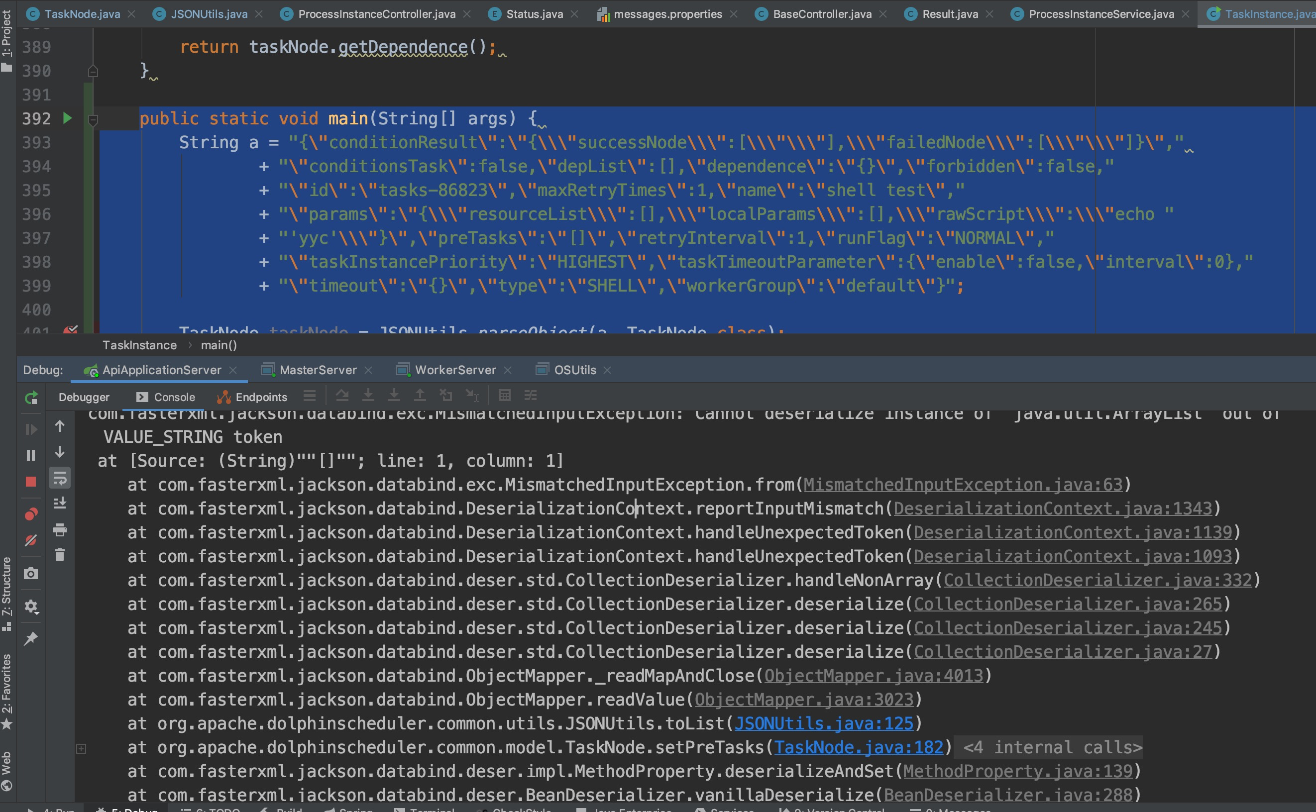This screenshot has width=1316, height=812.
Task: Take a thread dump with the camera icon
Action: coord(31,574)
